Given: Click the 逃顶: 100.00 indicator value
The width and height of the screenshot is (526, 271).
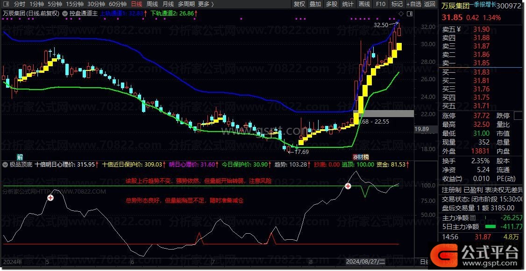Looking at the screenshot, I should tap(358, 165).
